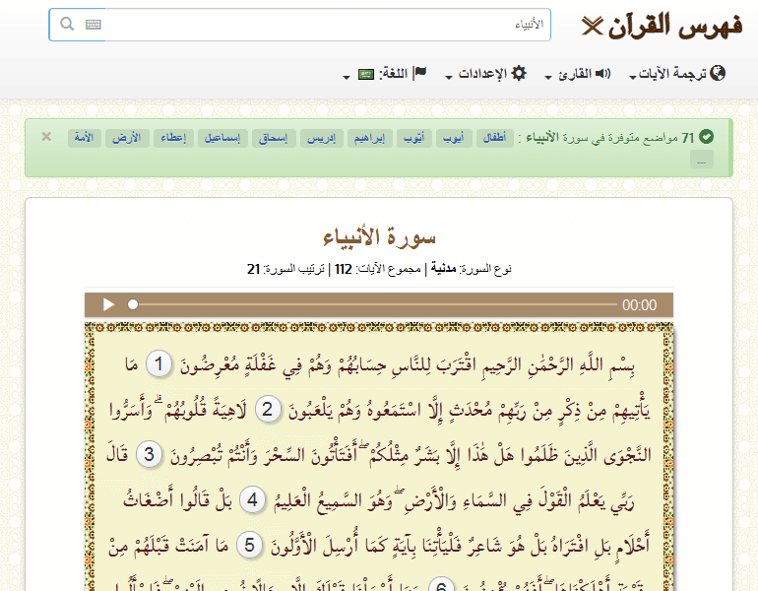Choose the إسماعيل topic tag
The image size is (758, 591).
coord(224,138)
